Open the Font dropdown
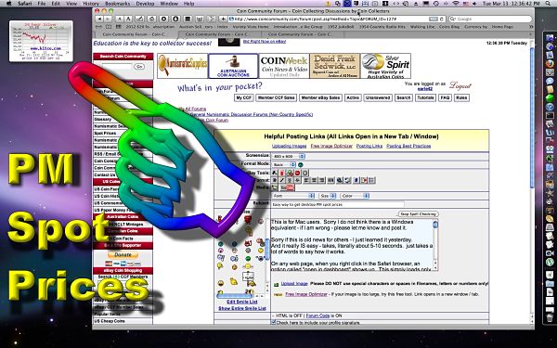 [x=293, y=196]
